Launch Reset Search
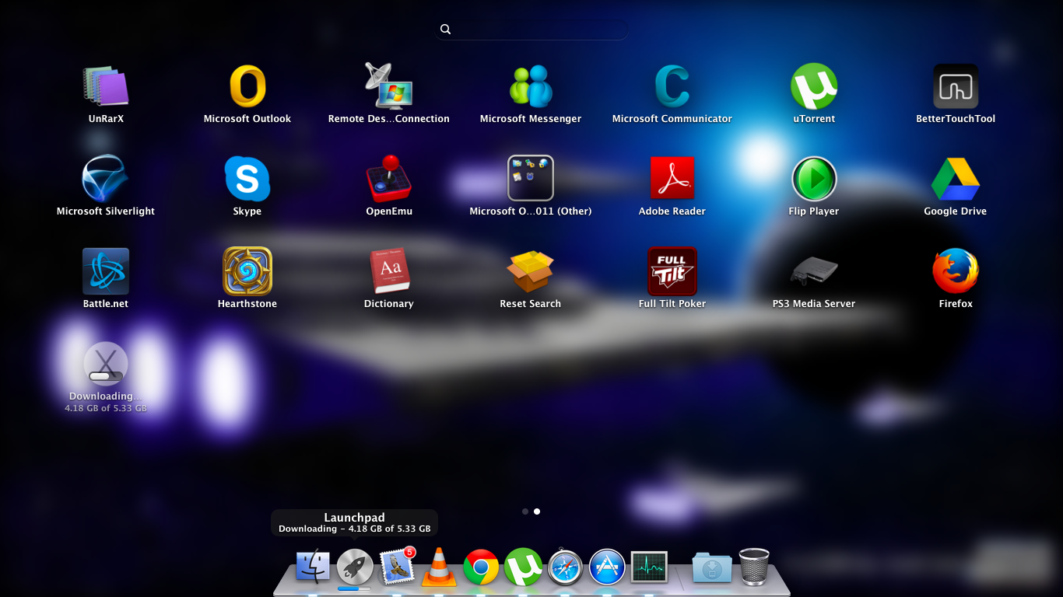 pos(531,271)
